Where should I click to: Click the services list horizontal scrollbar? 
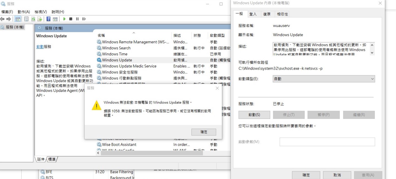[152, 153]
